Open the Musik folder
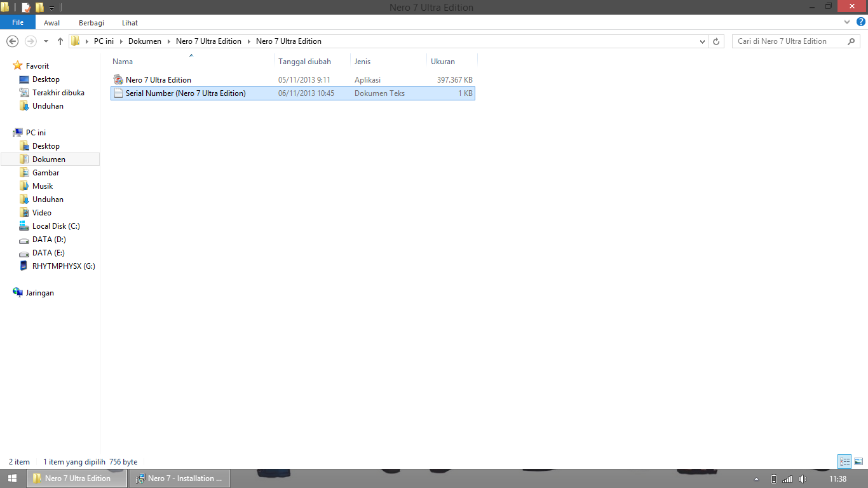868x488 pixels. click(x=43, y=186)
